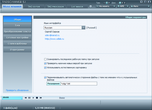
Task: Select the 'Тэги' settings section
Action: tap(17, 25)
